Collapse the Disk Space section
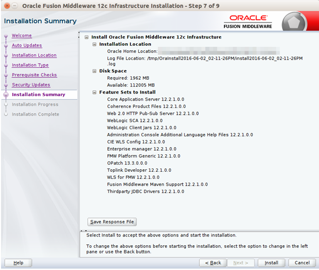The width and height of the screenshot is (319, 270). (95, 71)
